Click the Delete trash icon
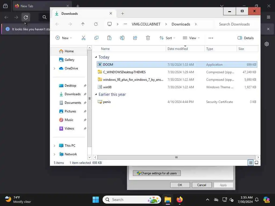Viewport: 275px width, 206px height. (x=148, y=38)
